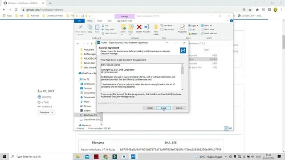Click Select none in the ribbon
The image size is (285, 160).
[208, 29]
